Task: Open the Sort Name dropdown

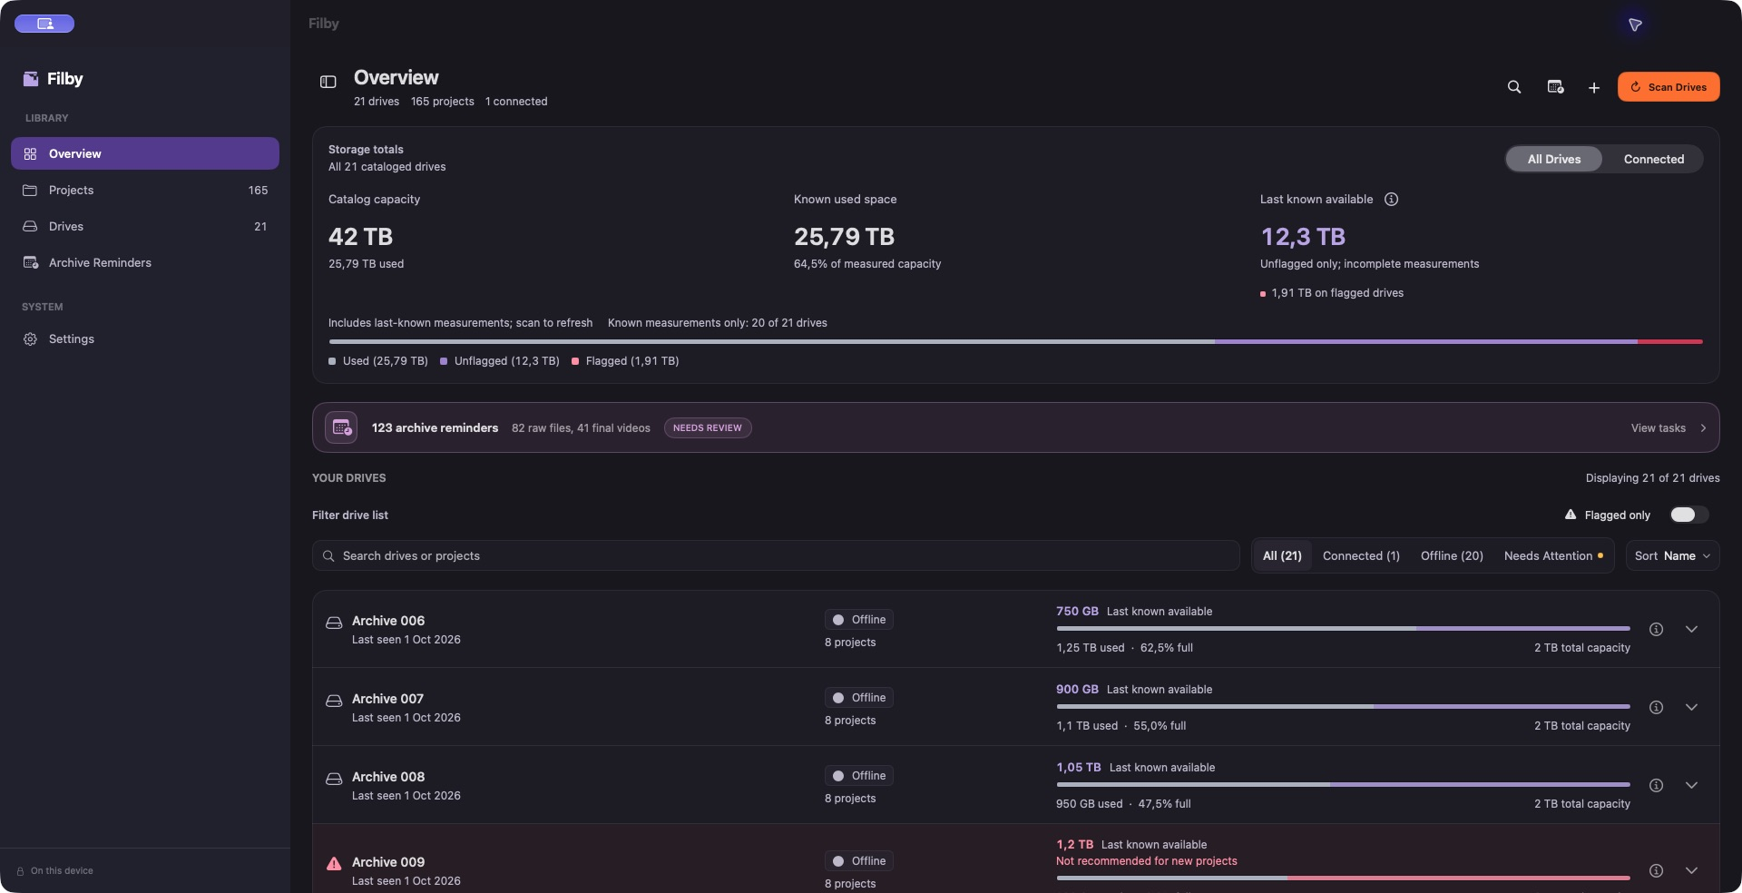Action: pos(1672,555)
